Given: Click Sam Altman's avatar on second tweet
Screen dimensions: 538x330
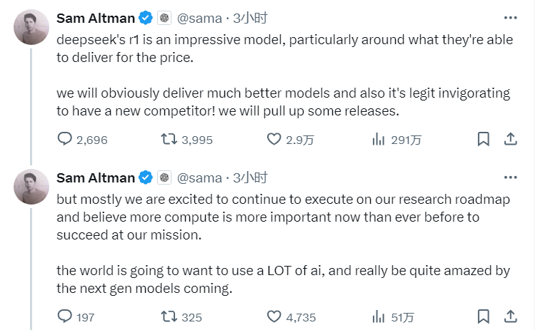Looking at the screenshot, I should (x=31, y=187).
